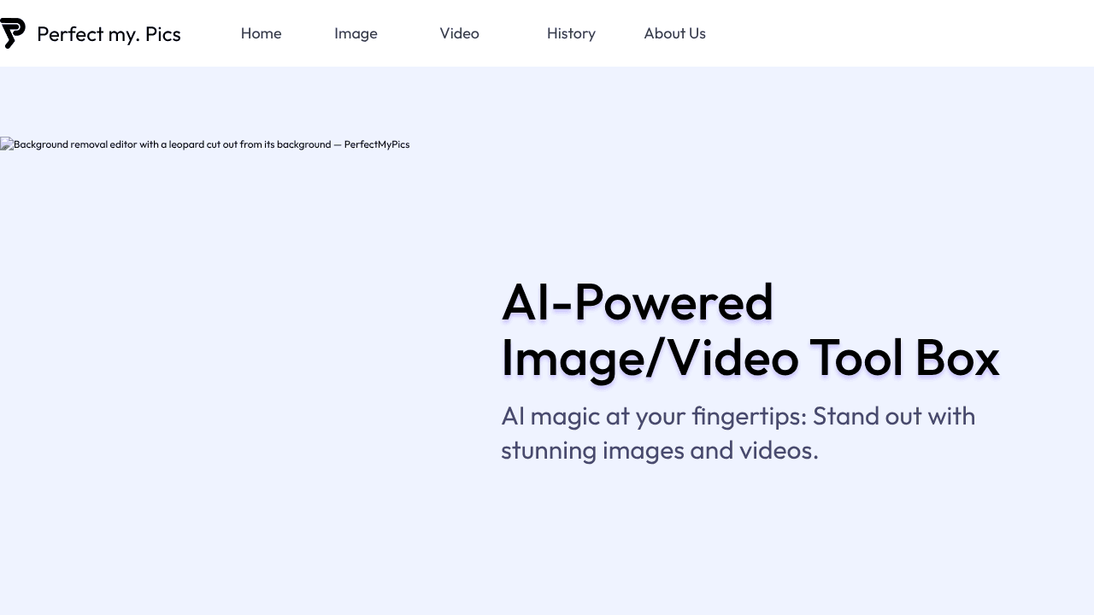Screen dimensions: 1094x615
Task: Click the Perfect my. Pics logo icon
Action: [13, 33]
